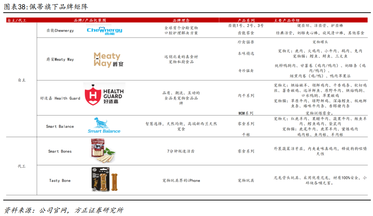Viewport: 373px width, 216px height.
Task: Click the series cell 齿能零食
Action: [x=246, y=33]
